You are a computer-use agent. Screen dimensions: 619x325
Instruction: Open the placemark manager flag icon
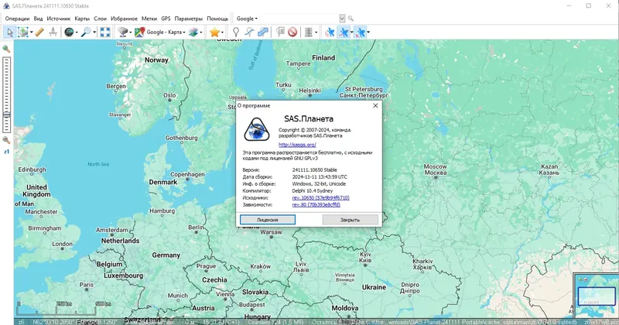click(280, 32)
